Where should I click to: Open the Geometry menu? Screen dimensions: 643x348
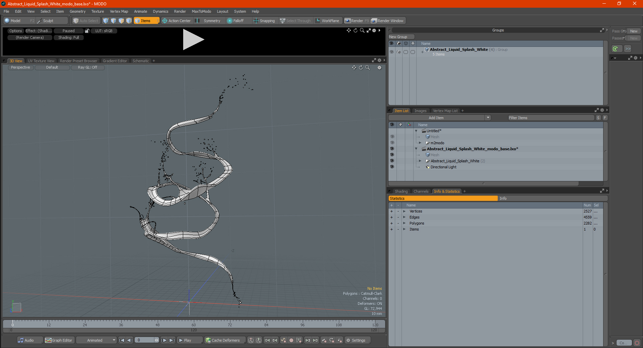coord(77,11)
